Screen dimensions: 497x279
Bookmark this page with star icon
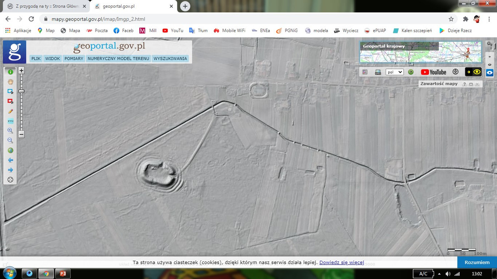click(x=451, y=19)
